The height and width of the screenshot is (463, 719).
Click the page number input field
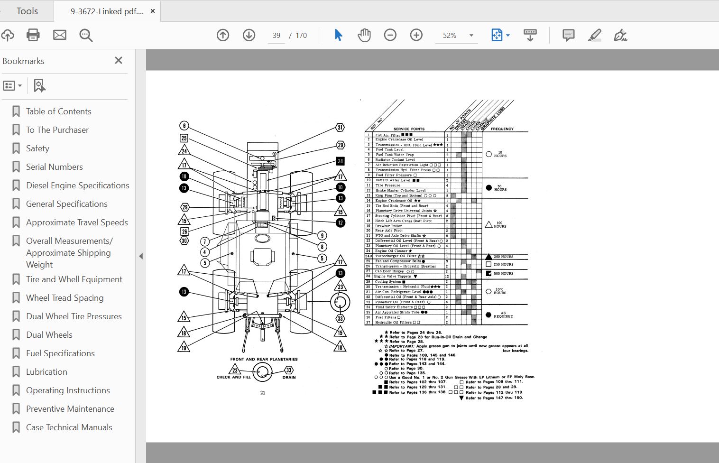(277, 36)
